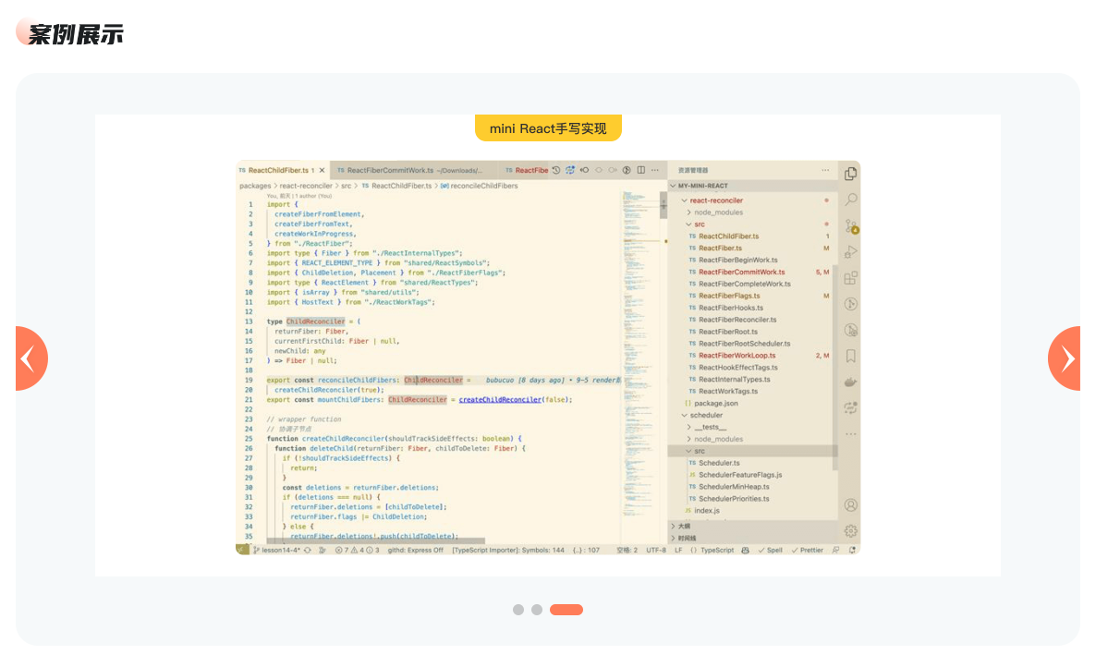Click the split editor icon
Viewport: 1108px width, 667px height.
coord(641,170)
